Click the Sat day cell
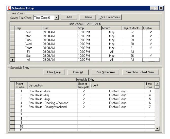170x139 pixels. pyautogui.click(x=28, y=55)
